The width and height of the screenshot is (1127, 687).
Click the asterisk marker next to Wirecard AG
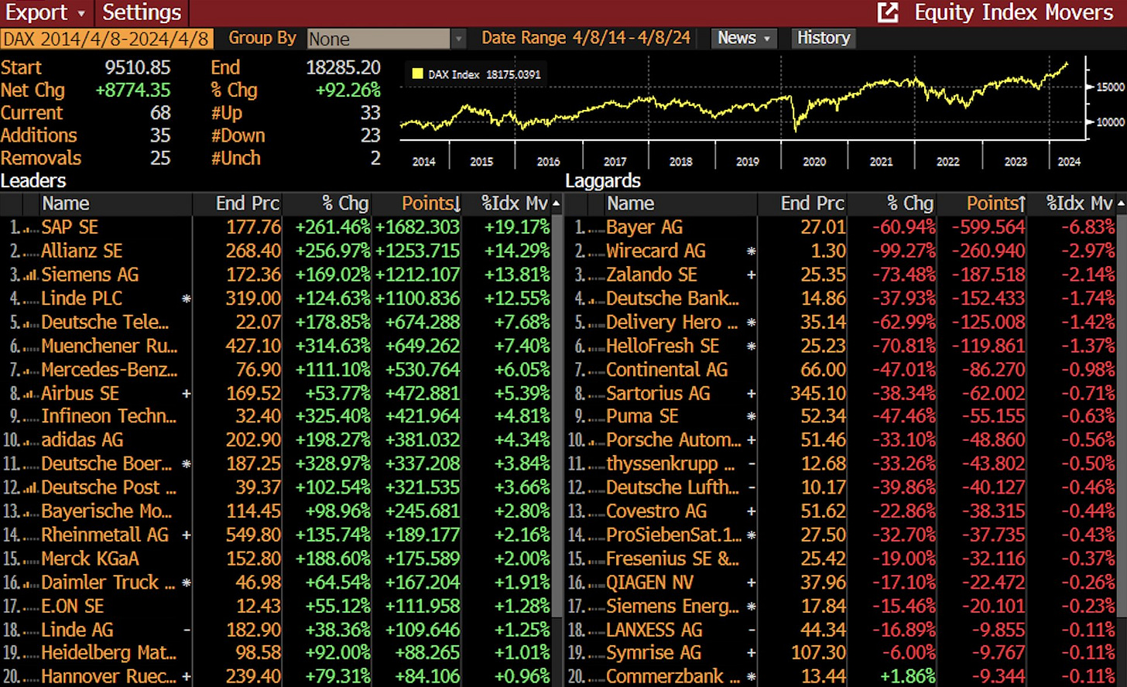[x=751, y=251]
